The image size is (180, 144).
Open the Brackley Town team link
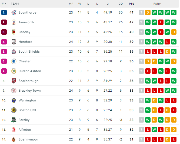[x=30, y=91]
